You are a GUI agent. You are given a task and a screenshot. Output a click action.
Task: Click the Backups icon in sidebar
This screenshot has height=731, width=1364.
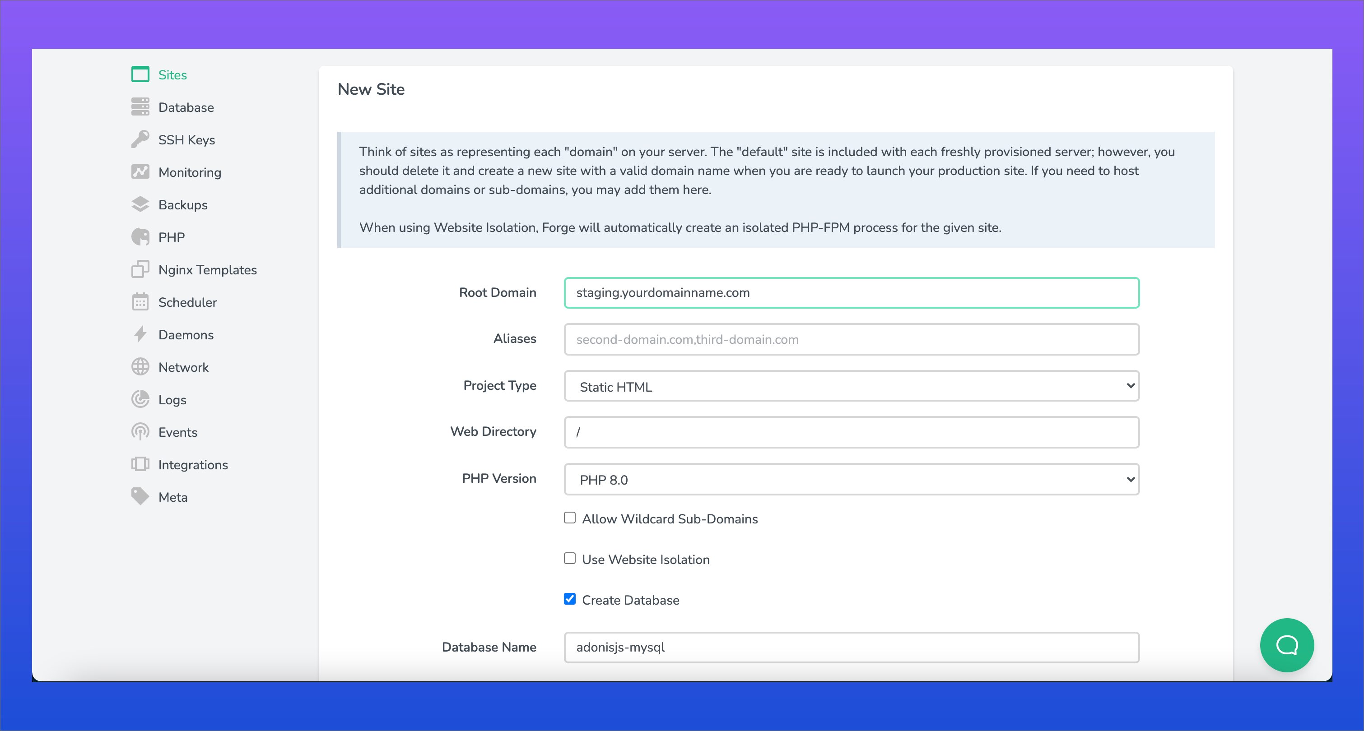(140, 204)
